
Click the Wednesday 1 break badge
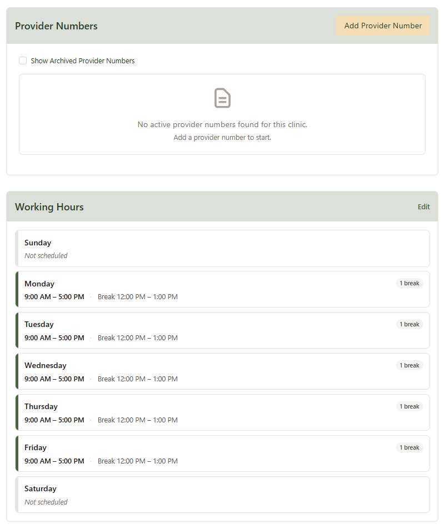(x=409, y=365)
